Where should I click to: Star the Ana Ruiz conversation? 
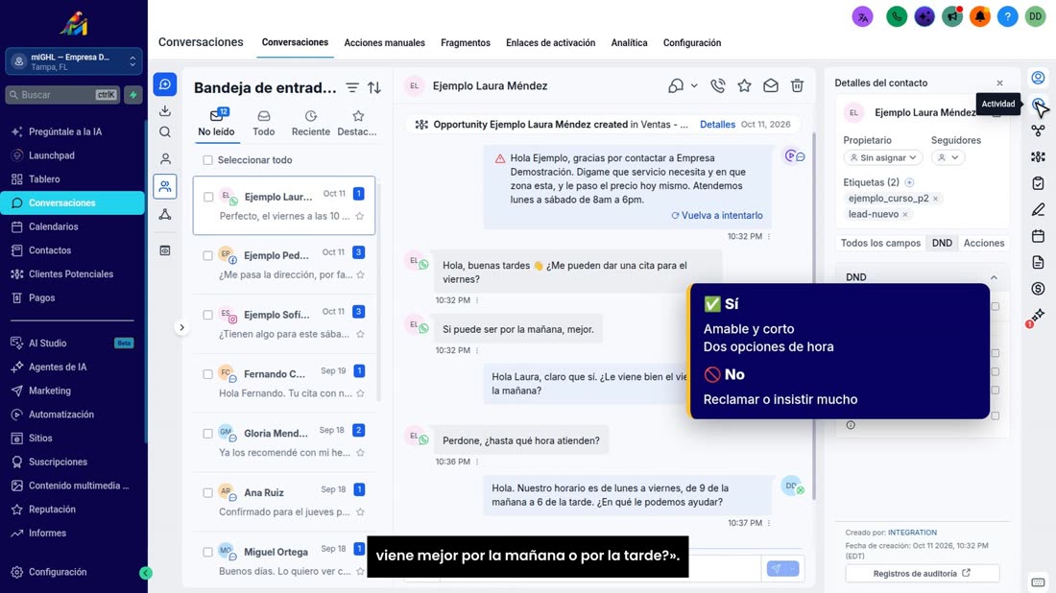pyautogui.click(x=360, y=511)
